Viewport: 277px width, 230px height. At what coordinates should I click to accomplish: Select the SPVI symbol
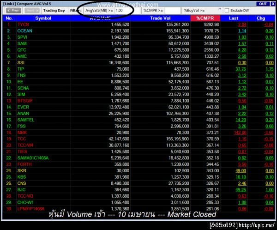tap(22, 37)
